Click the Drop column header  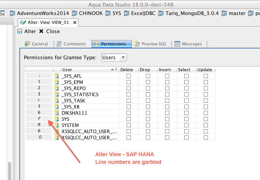[x=148, y=70]
